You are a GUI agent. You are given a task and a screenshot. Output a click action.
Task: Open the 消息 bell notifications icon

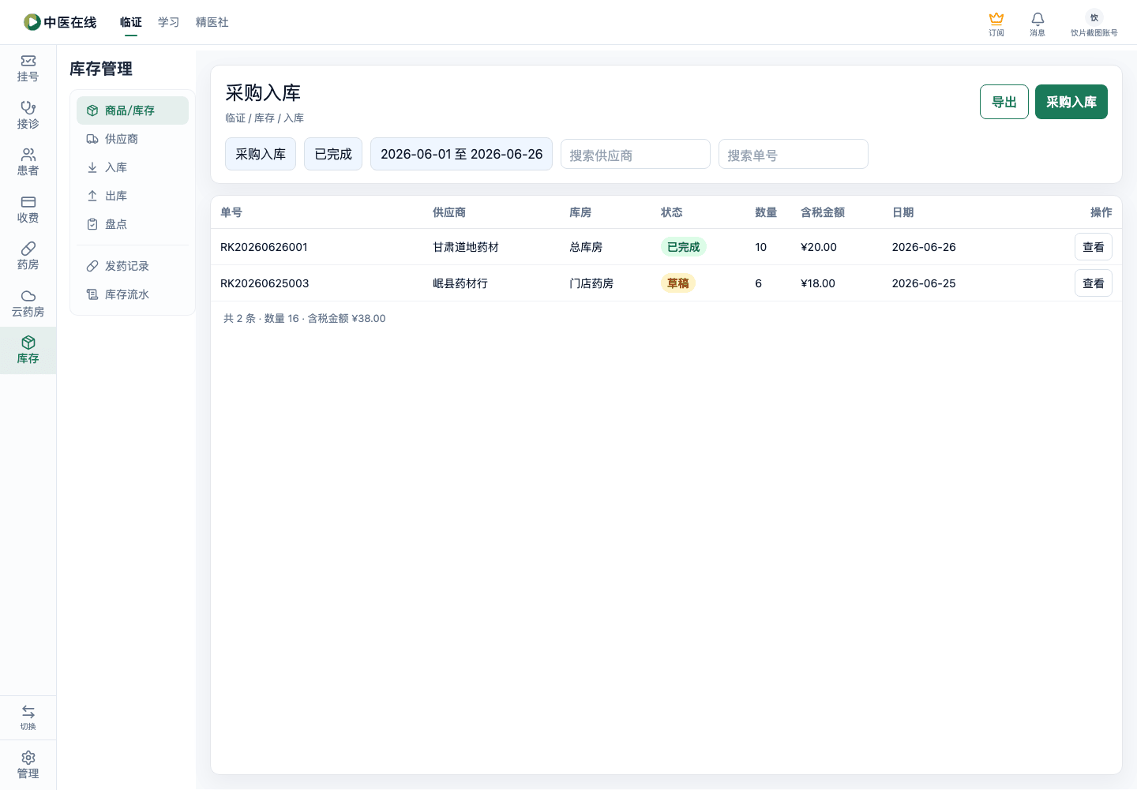1038,24
